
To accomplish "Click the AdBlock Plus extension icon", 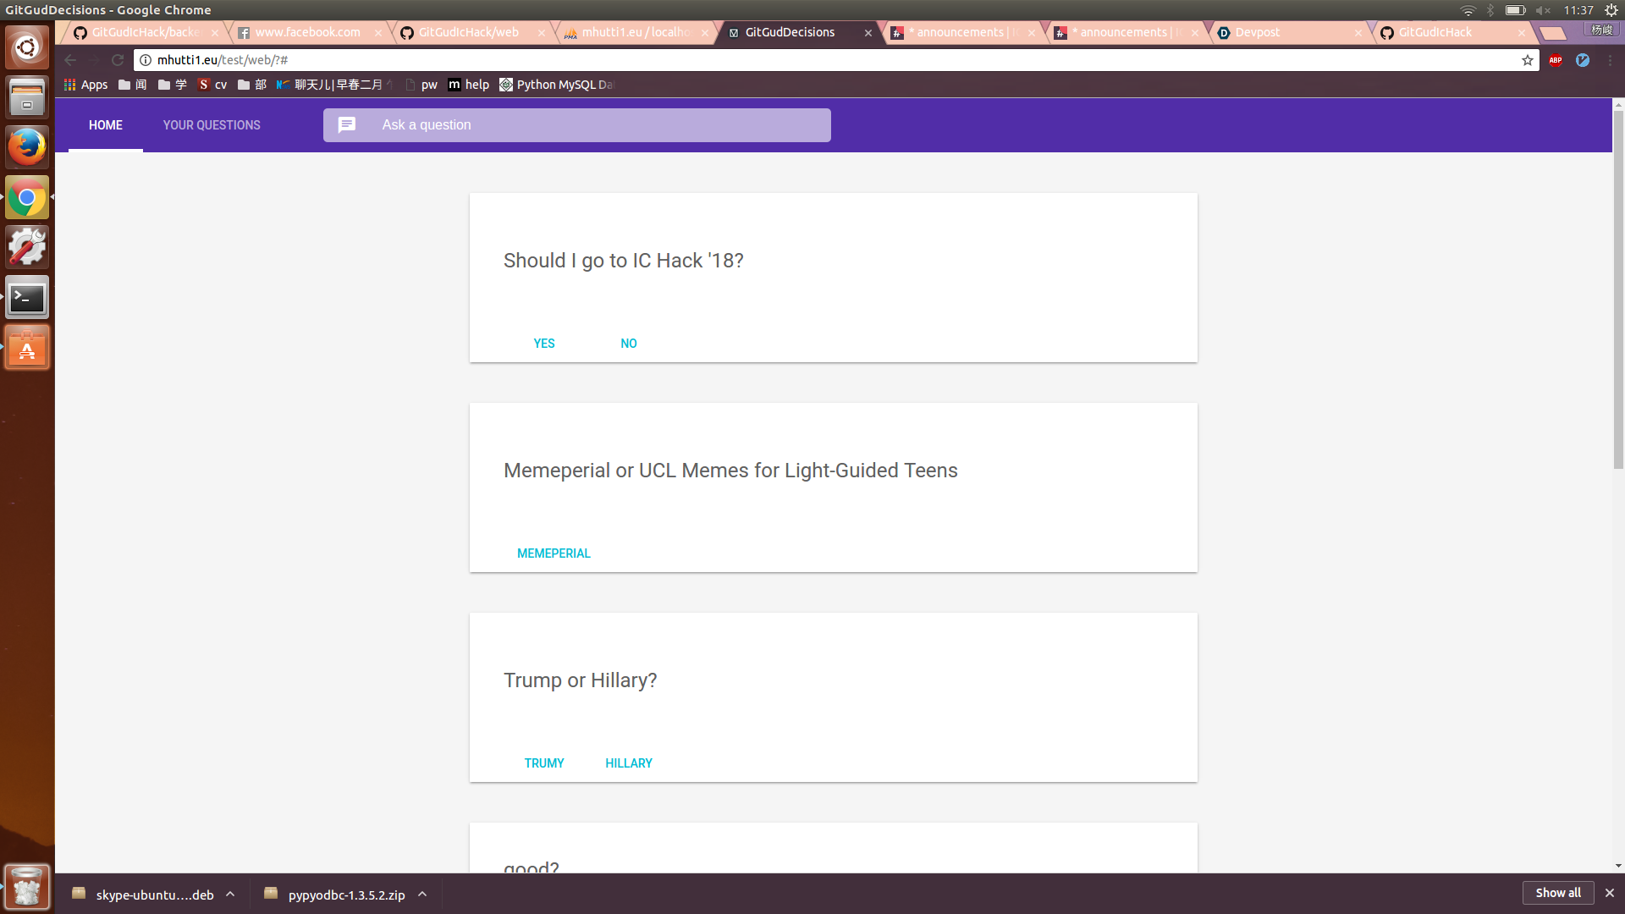I will [1555, 60].
